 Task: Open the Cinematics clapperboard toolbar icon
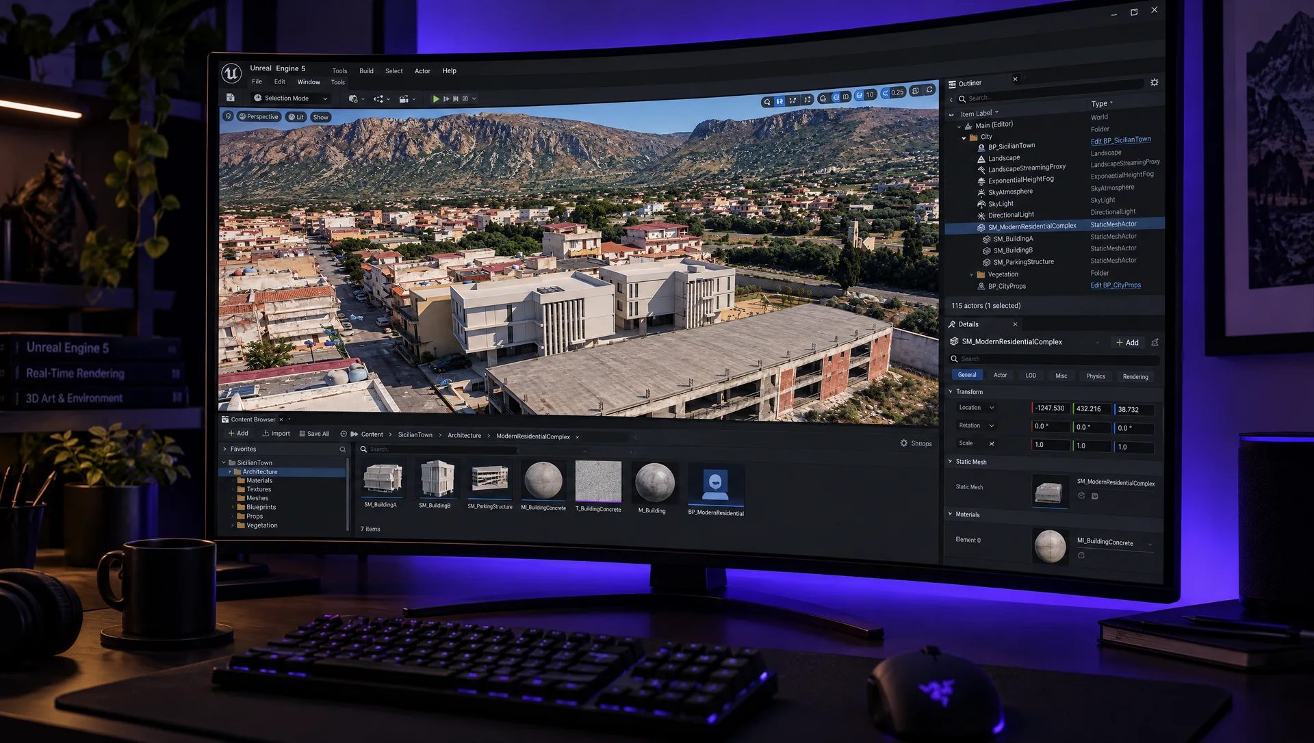click(x=404, y=99)
